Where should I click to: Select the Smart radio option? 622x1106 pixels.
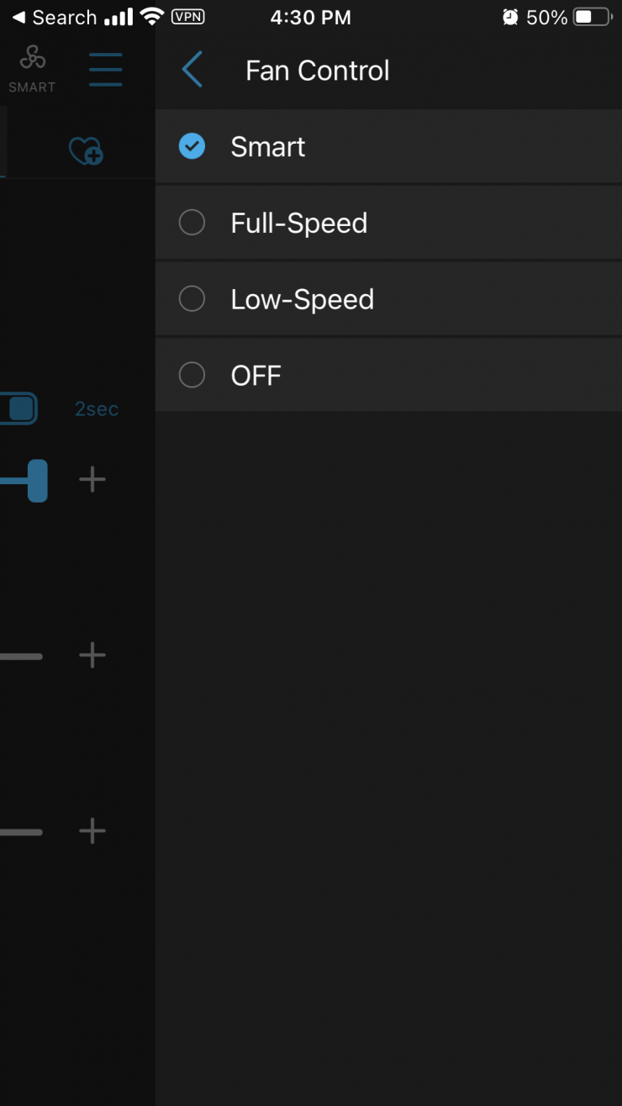pos(192,147)
